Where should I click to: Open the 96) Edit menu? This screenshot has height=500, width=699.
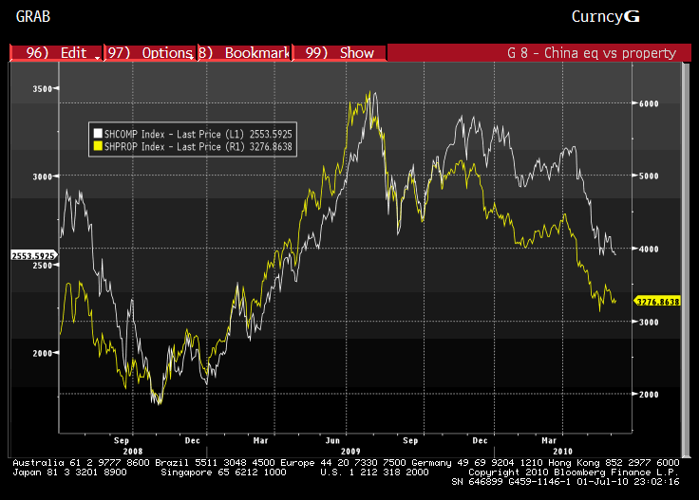tap(56, 53)
